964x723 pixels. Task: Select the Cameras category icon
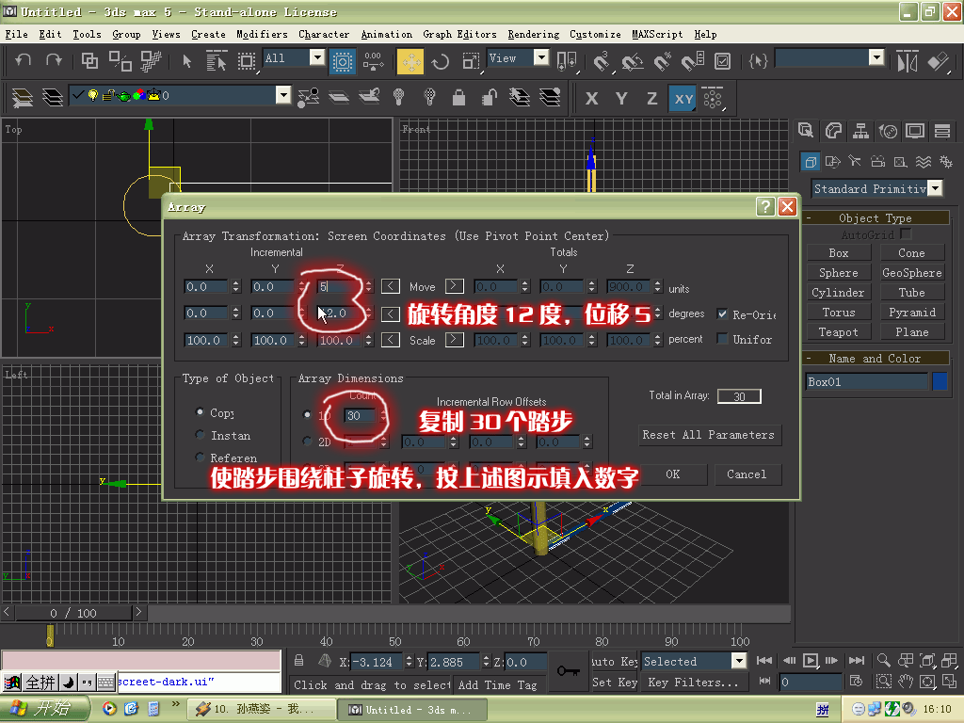point(878,161)
